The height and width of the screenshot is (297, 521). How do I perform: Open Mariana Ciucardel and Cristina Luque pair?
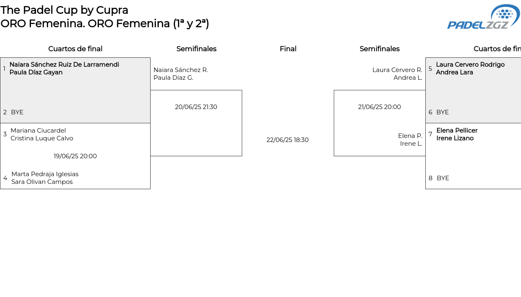tap(42, 134)
